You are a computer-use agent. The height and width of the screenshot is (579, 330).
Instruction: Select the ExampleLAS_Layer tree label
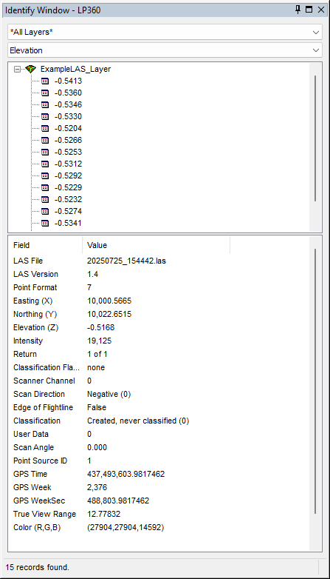tap(75, 69)
